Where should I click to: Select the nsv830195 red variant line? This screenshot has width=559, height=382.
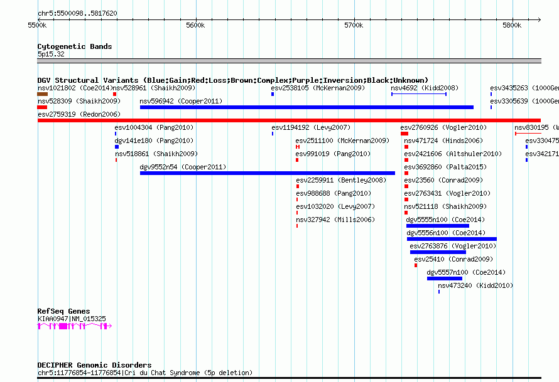click(528, 134)
